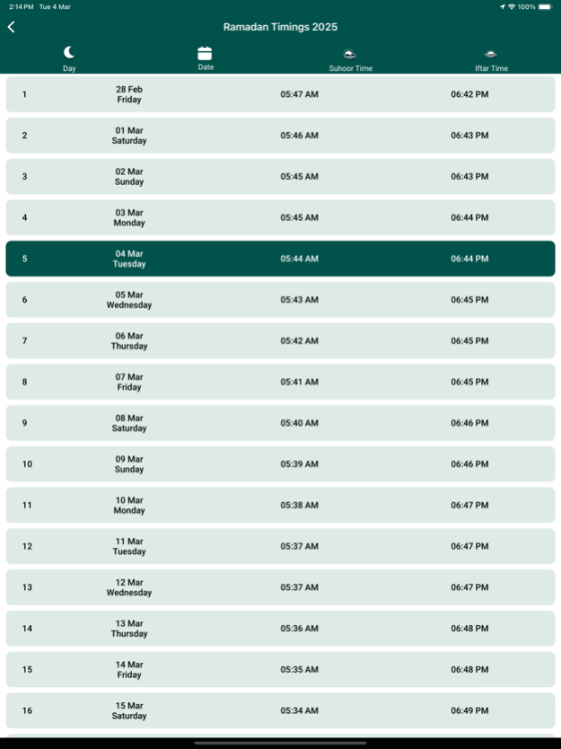This screenshot has width=561, height=749.
Task: Tap 06:48 PM Iftar time on 13 Mar
Action: (469, 629)
